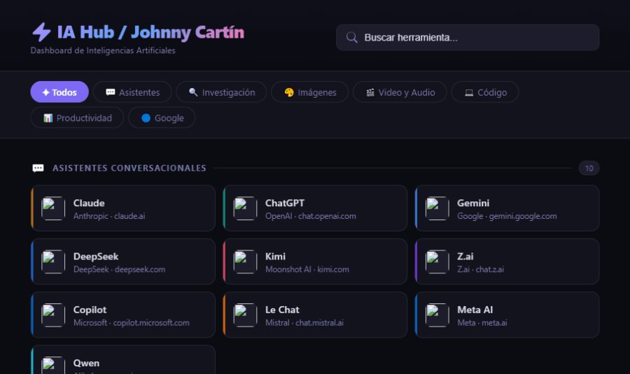Open the Le Chat title link
Image resolution: width=630 pixels, height=374 pixels.
point(283,310)
